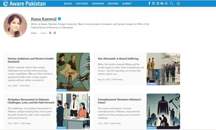Open the LinkedIn icon in the header
This screenshot has height=130, width=216.
click(x=162, y=3)
